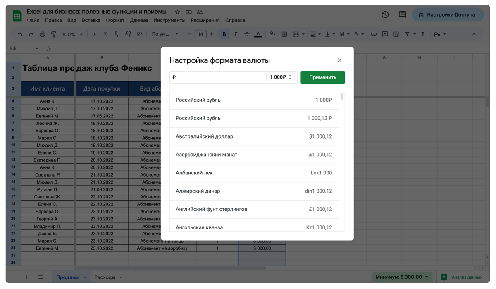Click the Настройки Доступа button
The image size is (496, 289).
447,14
